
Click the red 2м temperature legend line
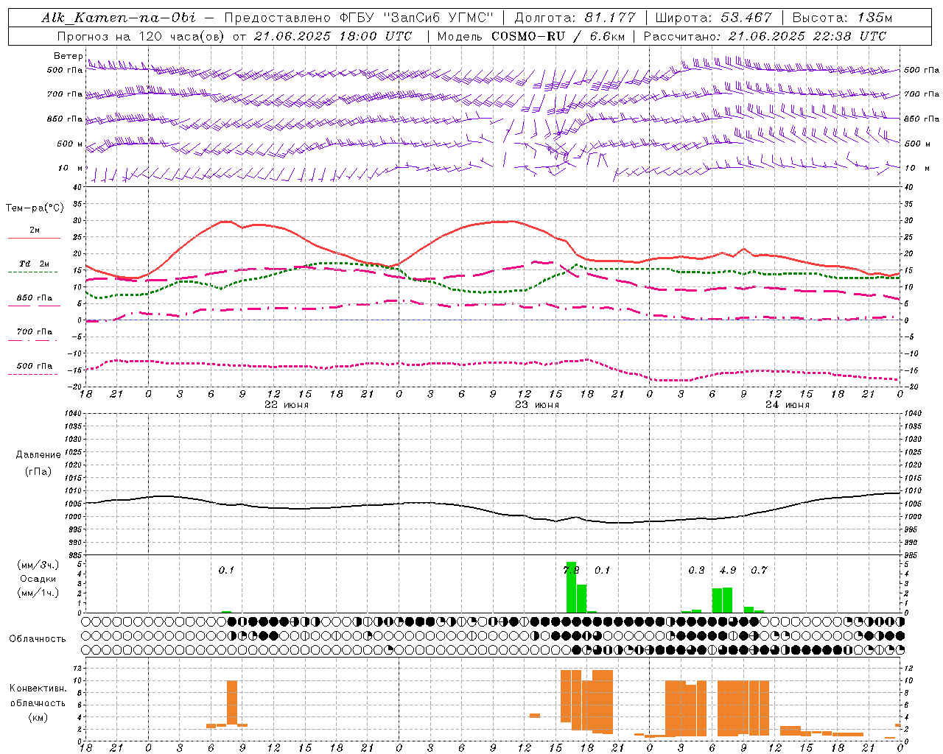(x=34, y=238)
